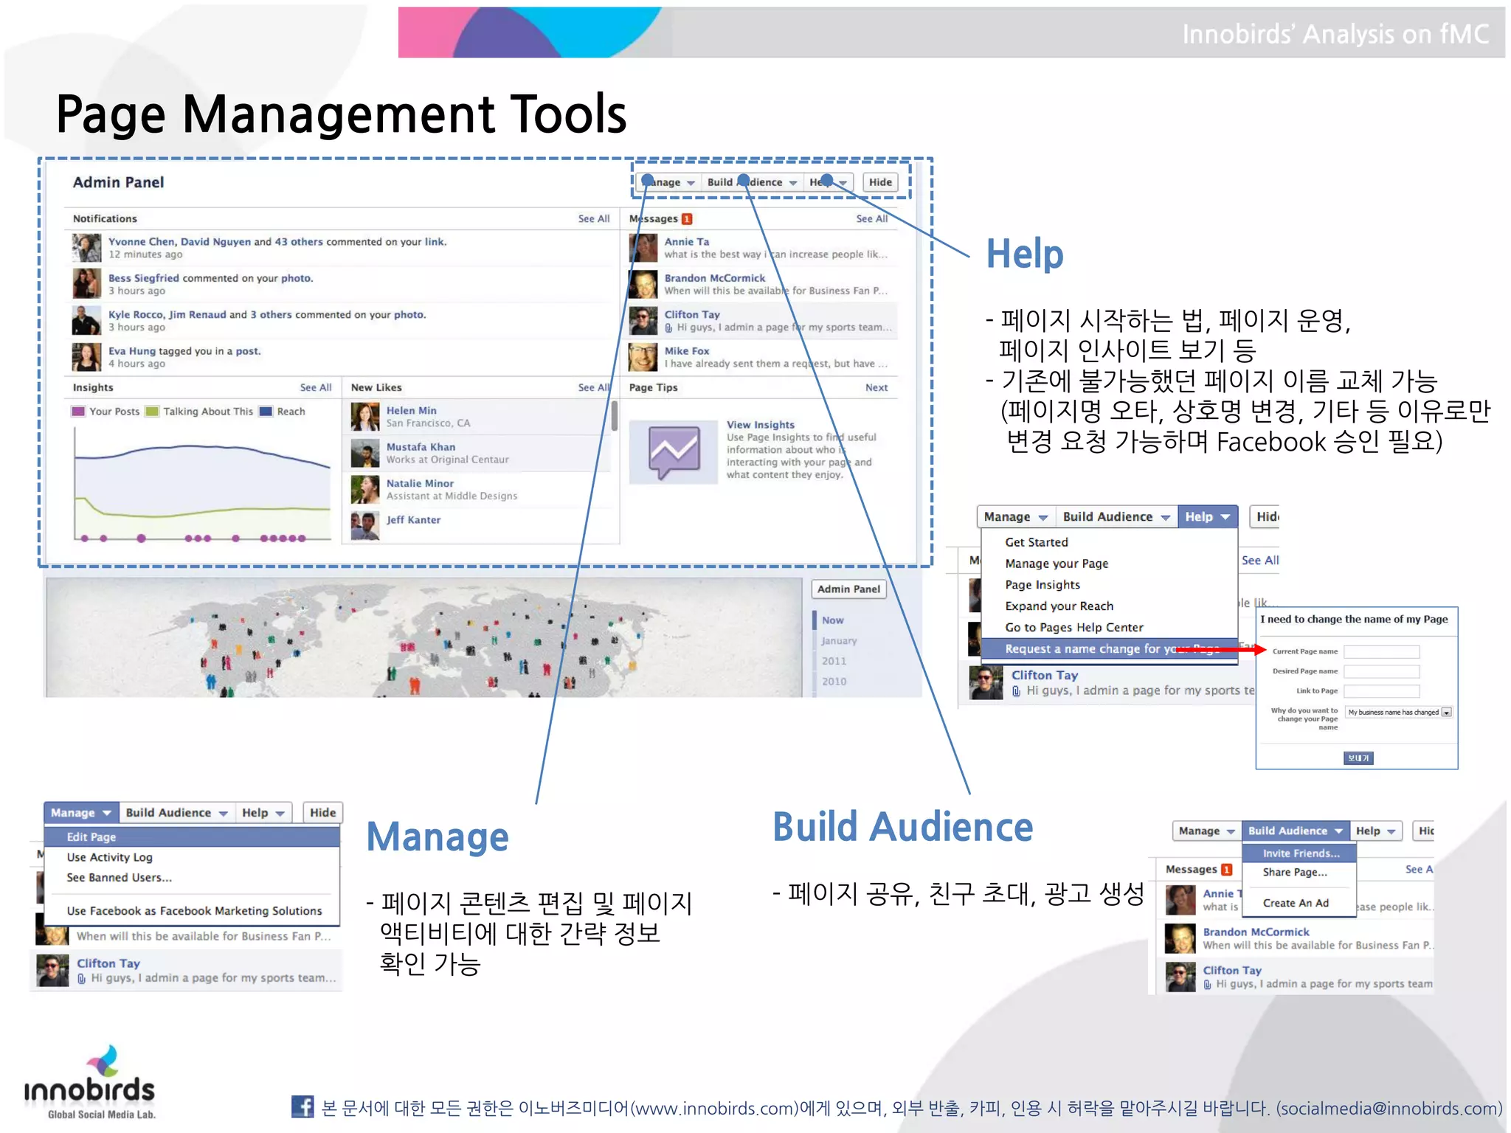Click the Talking About This green legend swatch
This screenshot has width=1511, height=1133.
(152, 411)
